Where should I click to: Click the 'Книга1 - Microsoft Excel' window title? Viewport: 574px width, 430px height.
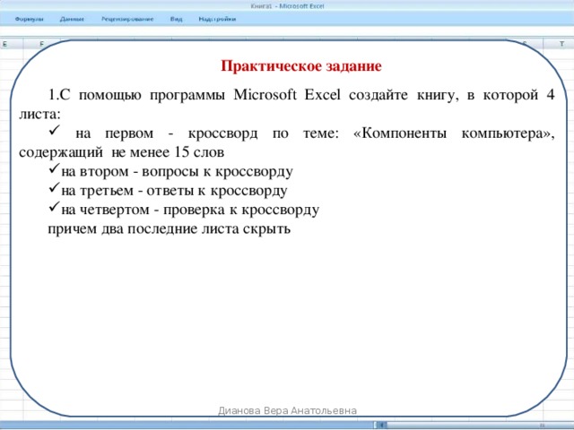[287, 6]
